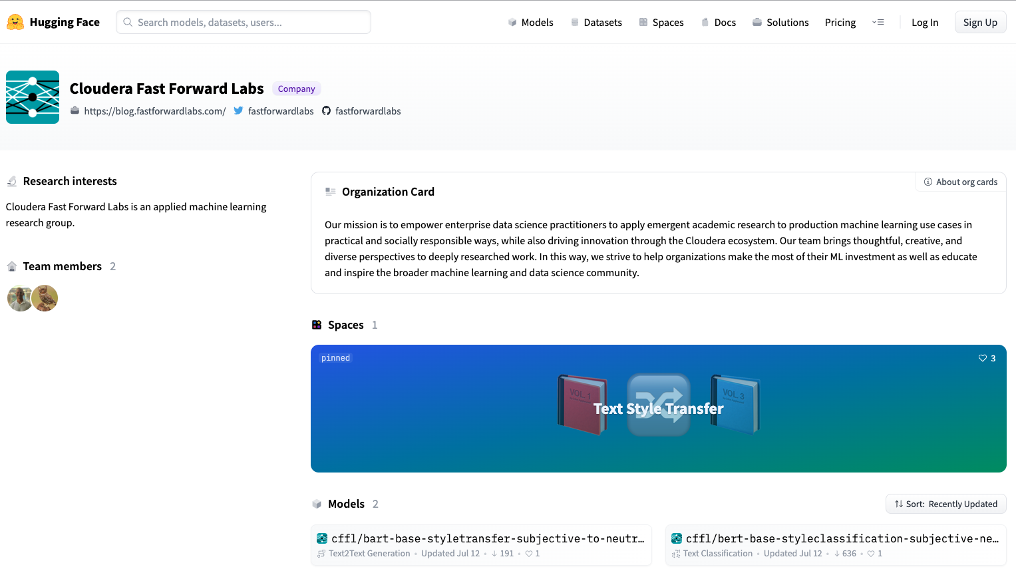Go to the Pricing page
1016x573 pixels.
click(x=840, y=22)
